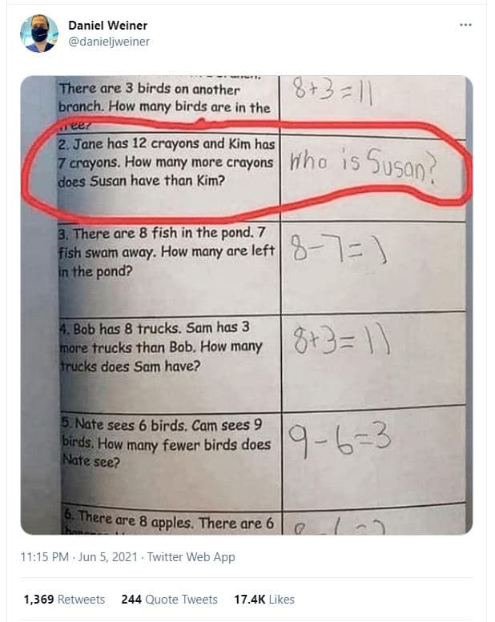Click question 6 about the 8 apples
495x622 pixels.
(167, 524)
